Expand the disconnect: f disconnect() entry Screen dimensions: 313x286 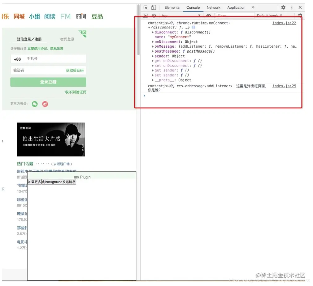(x=153, y=32)
